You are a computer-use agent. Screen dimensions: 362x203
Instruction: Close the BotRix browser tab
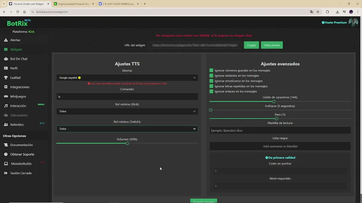pos(48,4)
